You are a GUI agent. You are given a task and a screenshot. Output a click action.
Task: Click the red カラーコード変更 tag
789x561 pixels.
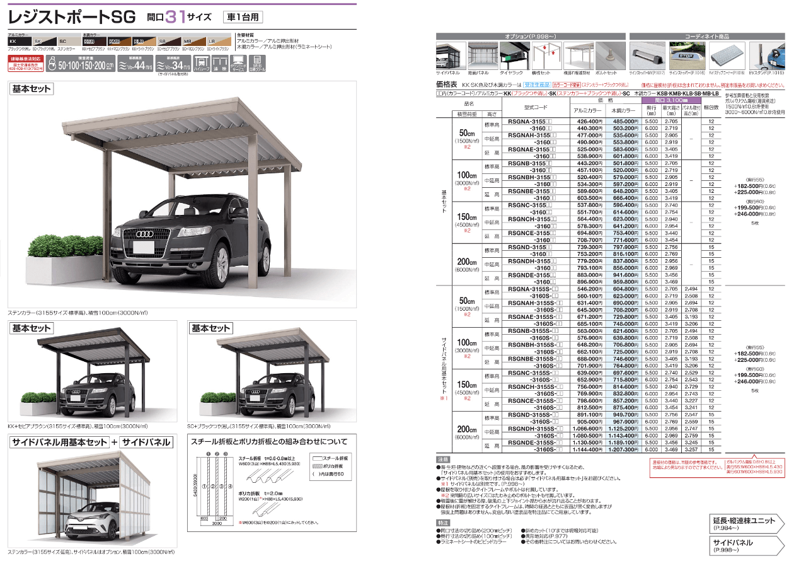pos(567,84)
